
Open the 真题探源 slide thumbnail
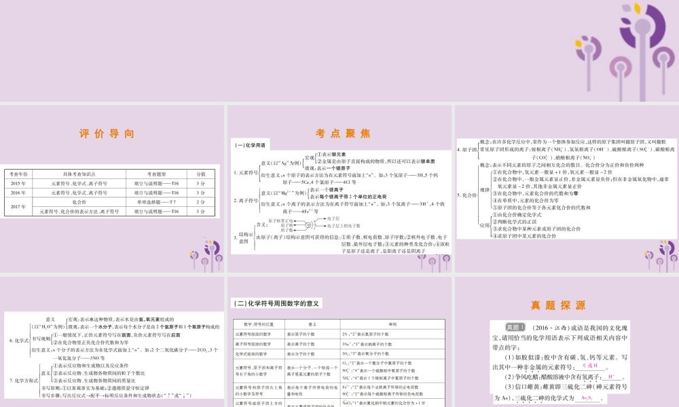tap(567, 342)
